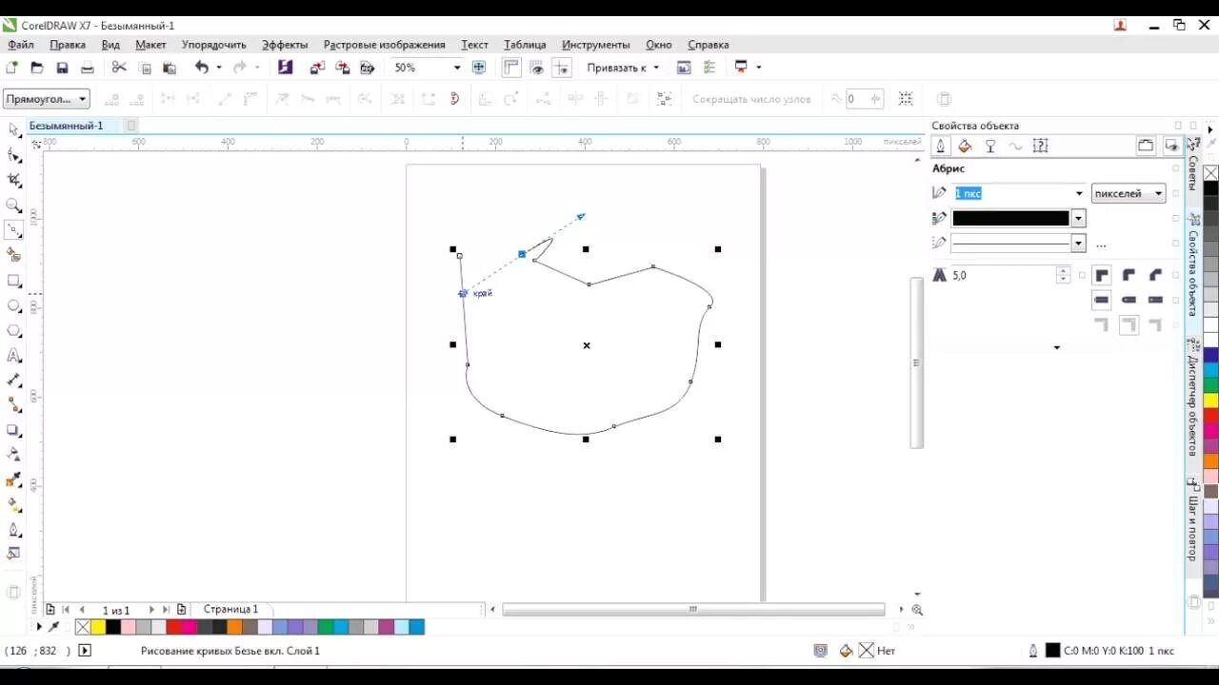Open the Fill properties section
The image size is (1219, 685).
(x=965, y=146)
